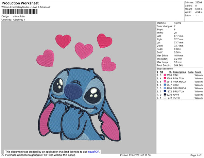Choose the NAVY color swatch
Image resolution: width=204 pixels, height=158 pixels.
pos(166,95)
